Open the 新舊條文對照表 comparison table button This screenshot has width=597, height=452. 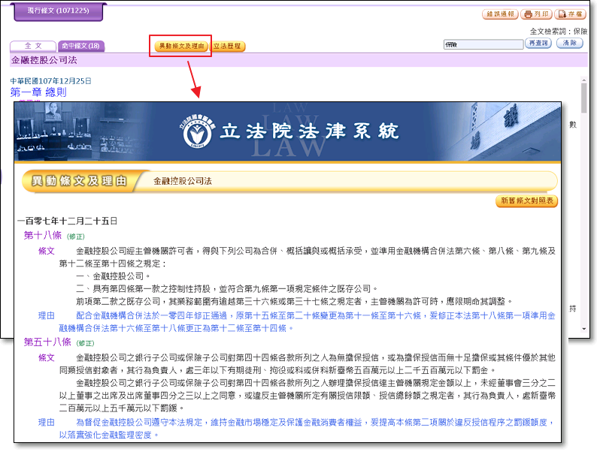click(526, 201)
